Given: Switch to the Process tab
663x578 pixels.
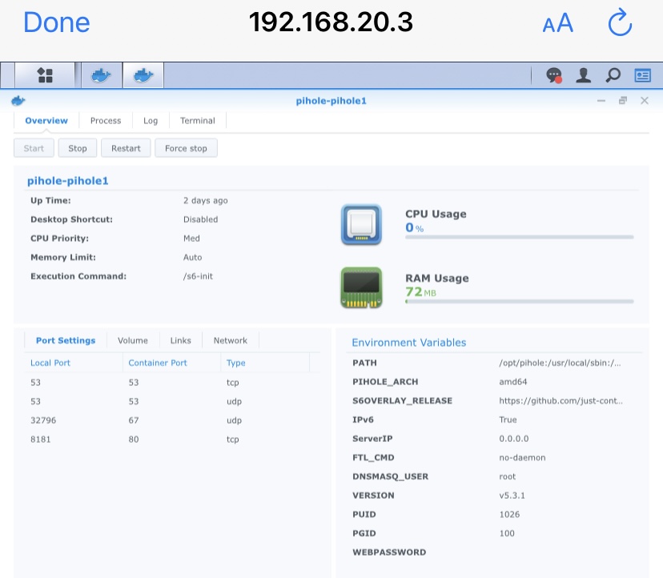Looking at the screenshot, I should tap(106, 121).
